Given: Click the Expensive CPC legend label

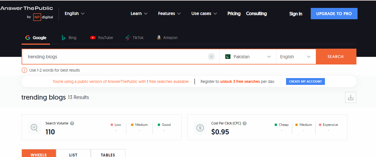Looking at the screenshot, I should [x=330, y=125].
